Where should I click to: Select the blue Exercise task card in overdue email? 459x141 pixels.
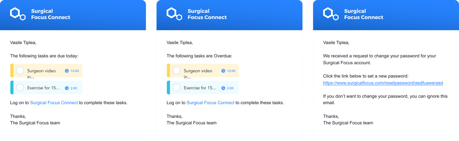[203, 87]
